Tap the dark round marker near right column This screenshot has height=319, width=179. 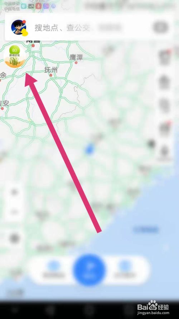(151, 144)
